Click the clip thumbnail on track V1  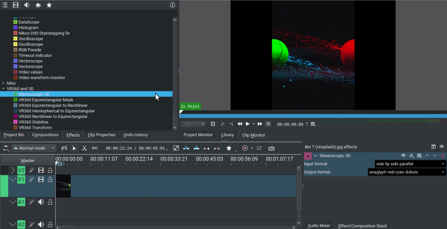tap(63, 186)
